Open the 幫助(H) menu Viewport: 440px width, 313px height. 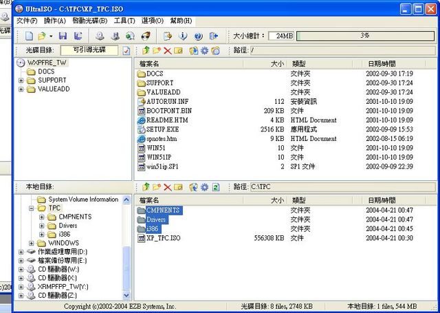tap(181, 21)
